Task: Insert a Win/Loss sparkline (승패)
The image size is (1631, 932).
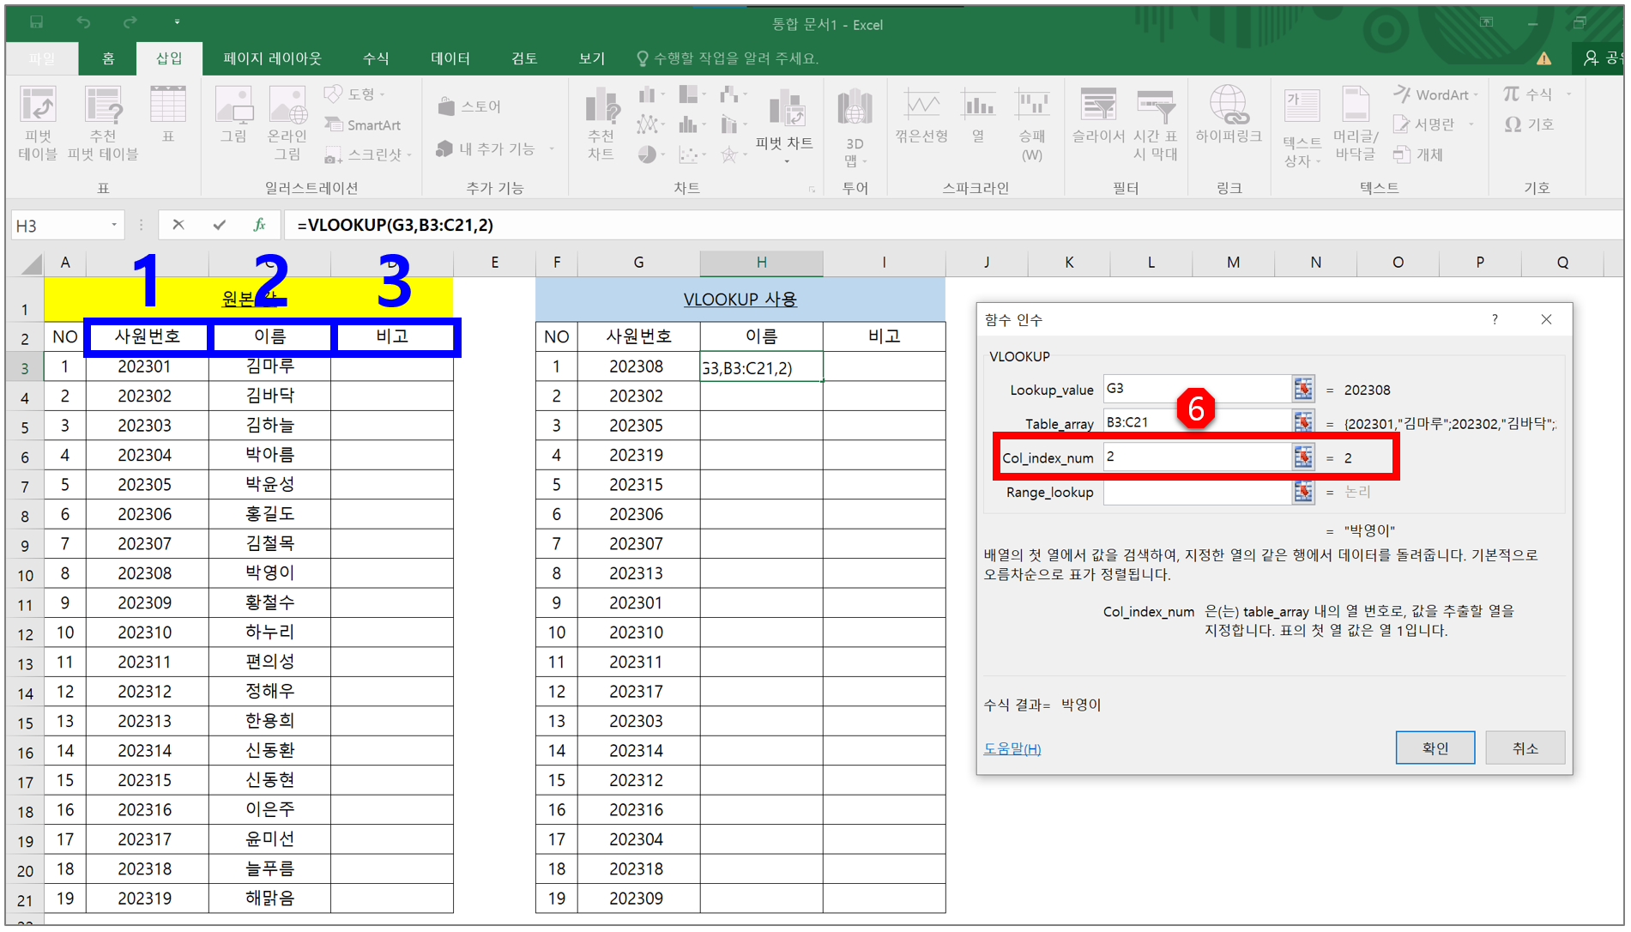Action: (1032, 124)
